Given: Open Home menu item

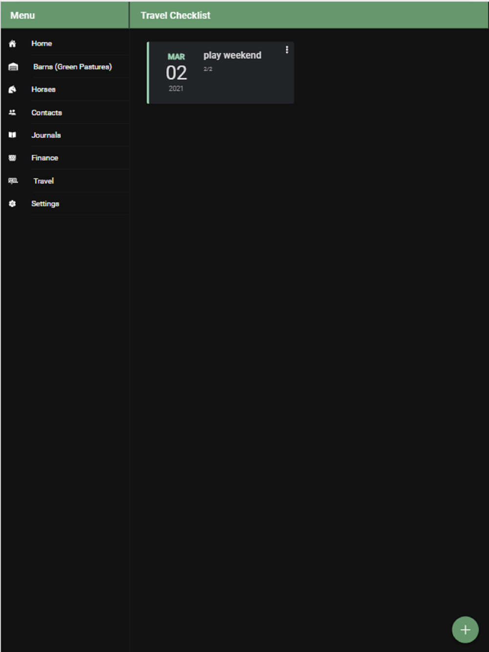Looking at the screenshot, I should click(x=65, y=43).
